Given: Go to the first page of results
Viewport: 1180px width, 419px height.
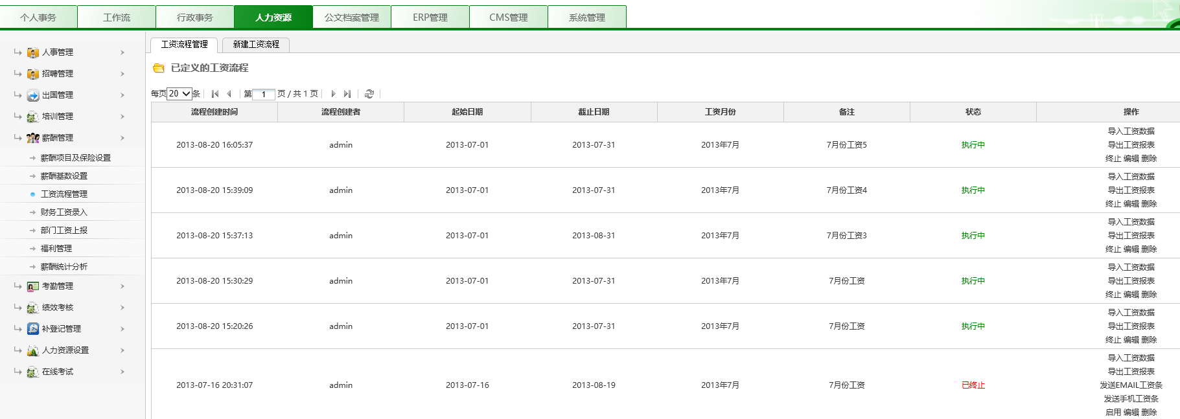Looking at the screenshot, I should [215, 94].
